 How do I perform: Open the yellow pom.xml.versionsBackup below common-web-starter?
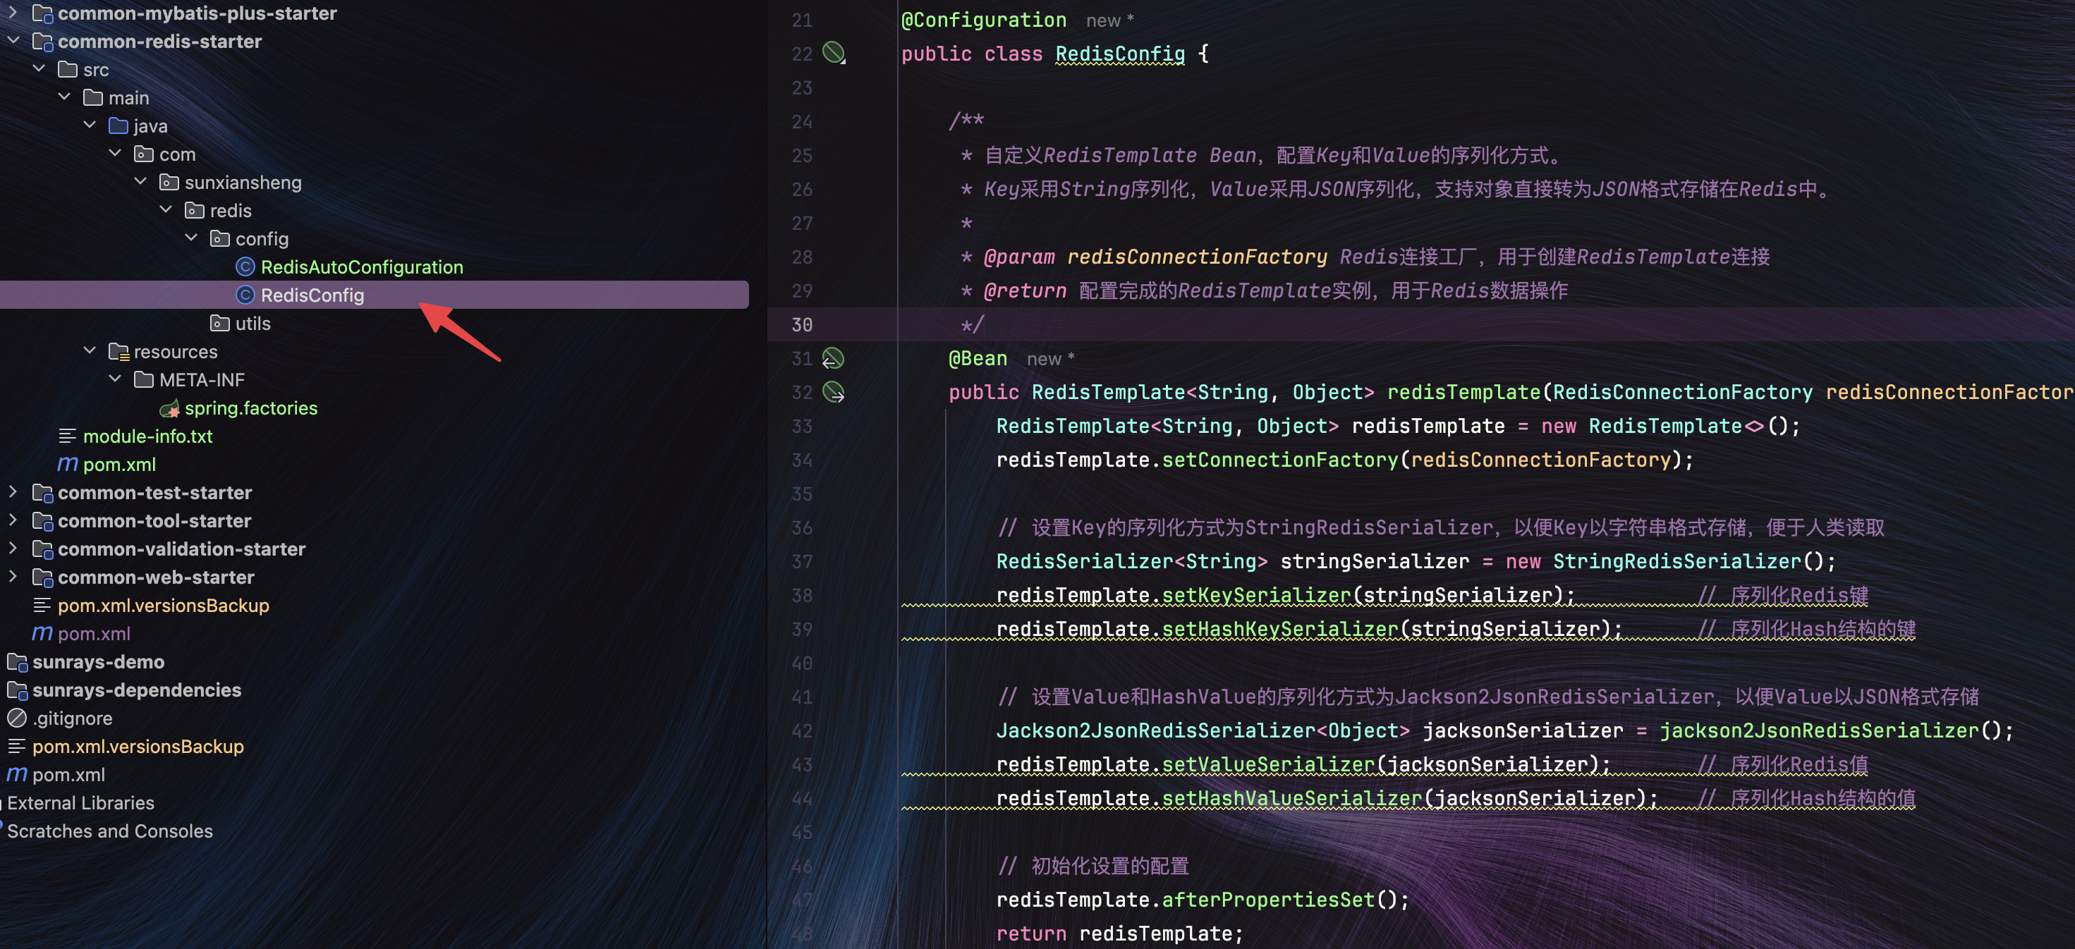(164, 606)
